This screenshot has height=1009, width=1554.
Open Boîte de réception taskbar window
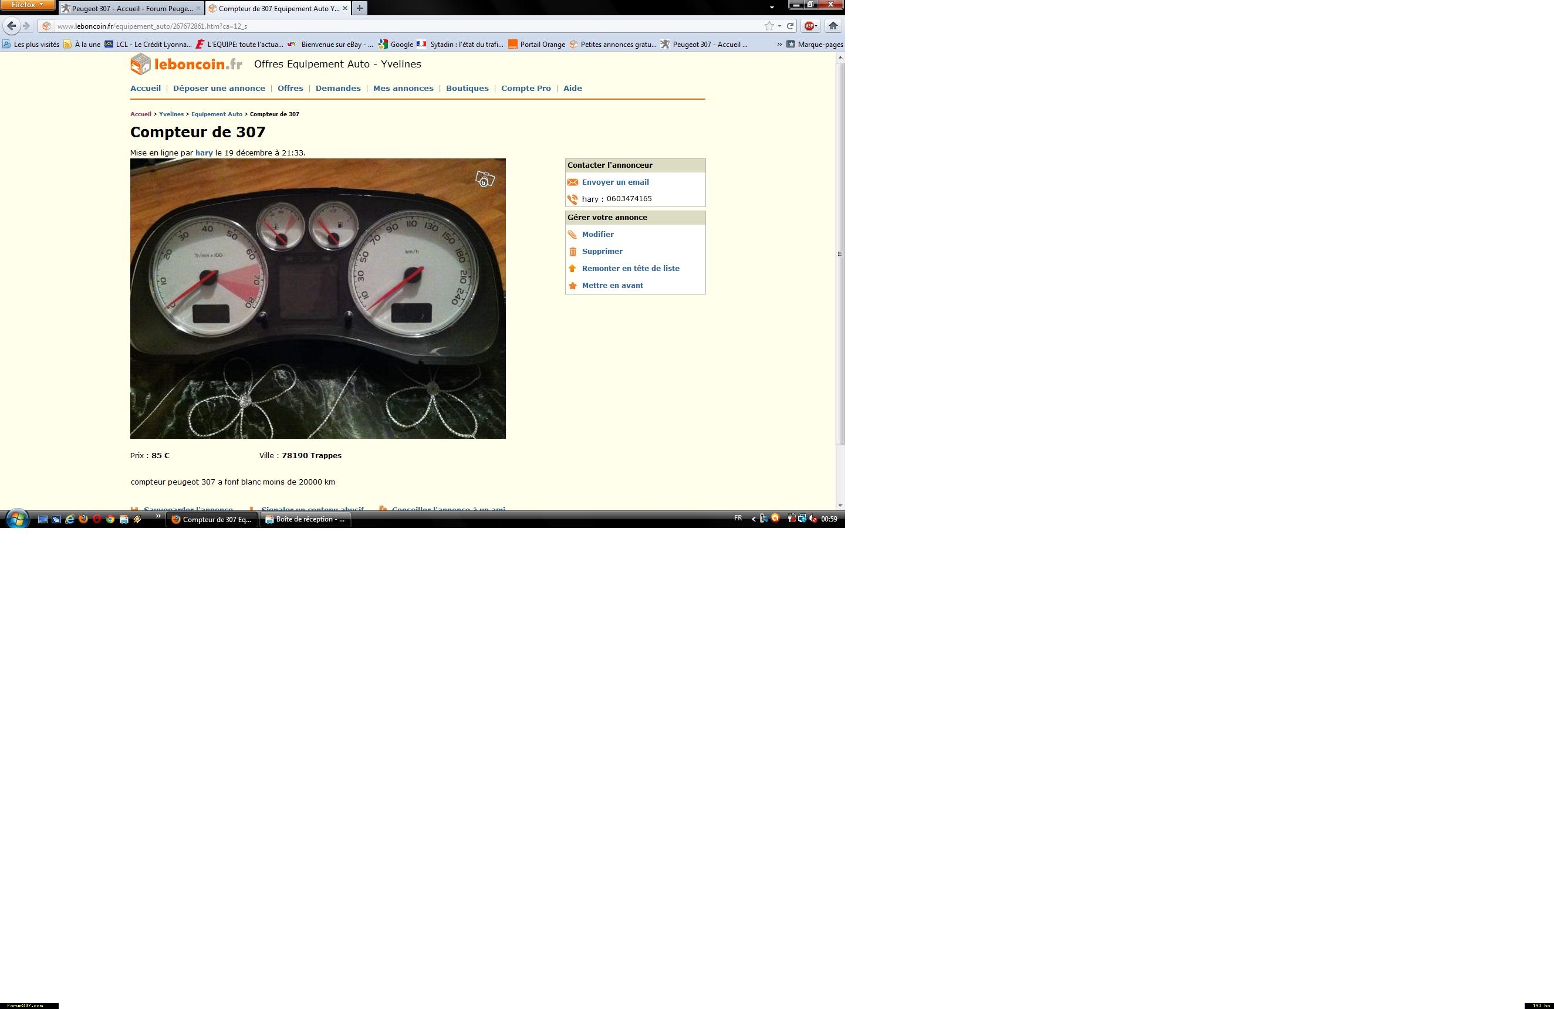tap(306, 519)
